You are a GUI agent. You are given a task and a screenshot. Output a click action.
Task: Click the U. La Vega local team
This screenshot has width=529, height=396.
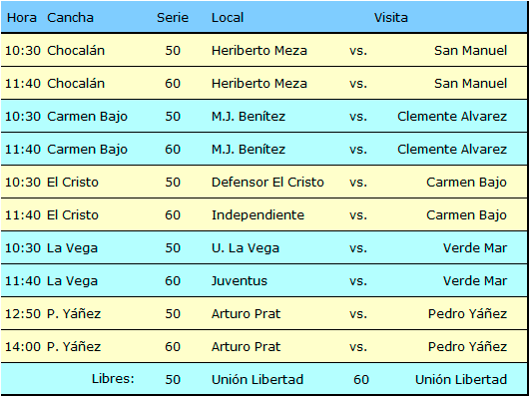tap(246, 248)
